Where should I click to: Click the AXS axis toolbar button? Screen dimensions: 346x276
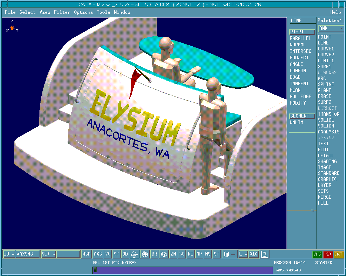click(98, 254)
